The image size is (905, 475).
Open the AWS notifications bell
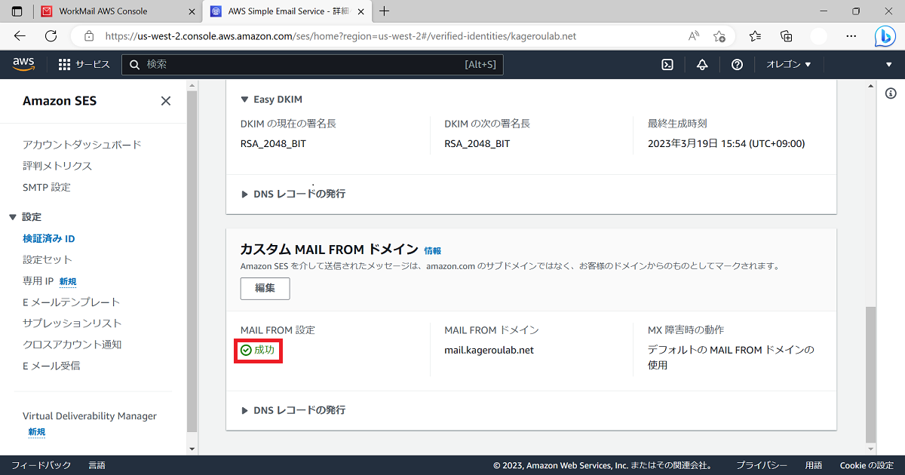701,64
